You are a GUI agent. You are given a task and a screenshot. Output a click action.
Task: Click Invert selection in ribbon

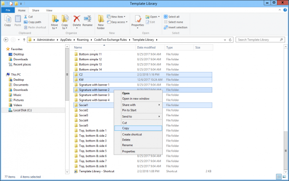coord(176,27)
